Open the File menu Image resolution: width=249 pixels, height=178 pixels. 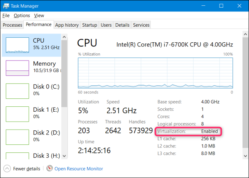(6, 16)
